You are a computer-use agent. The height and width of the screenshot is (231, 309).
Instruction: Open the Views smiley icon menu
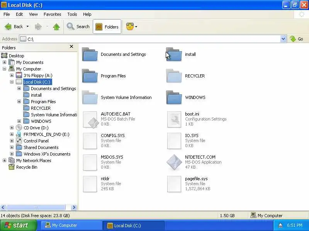(130, 27)
